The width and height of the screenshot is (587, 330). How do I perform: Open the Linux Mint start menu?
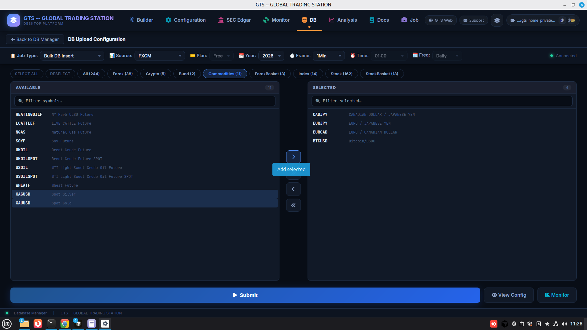(7, 324)
